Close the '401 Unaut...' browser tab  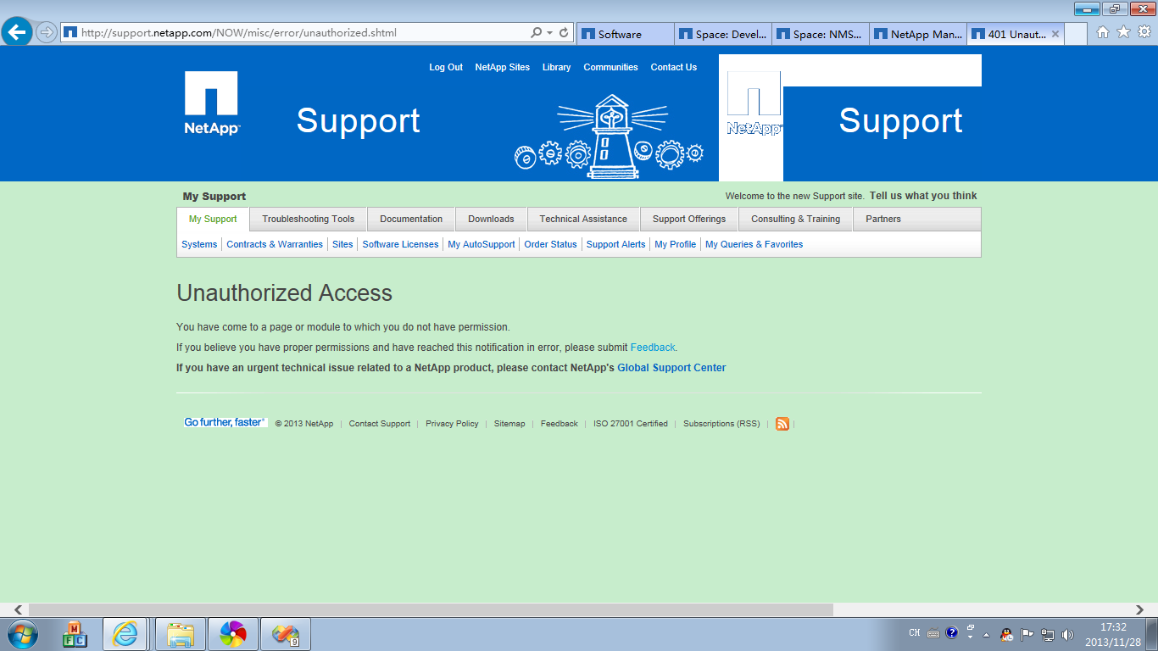tap(1055, 34)
